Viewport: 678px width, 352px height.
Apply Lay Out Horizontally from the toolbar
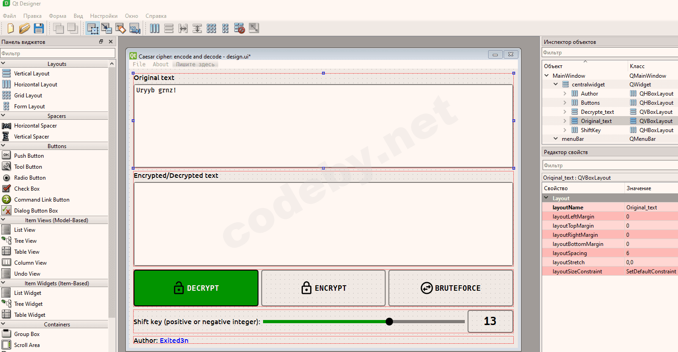155,28
